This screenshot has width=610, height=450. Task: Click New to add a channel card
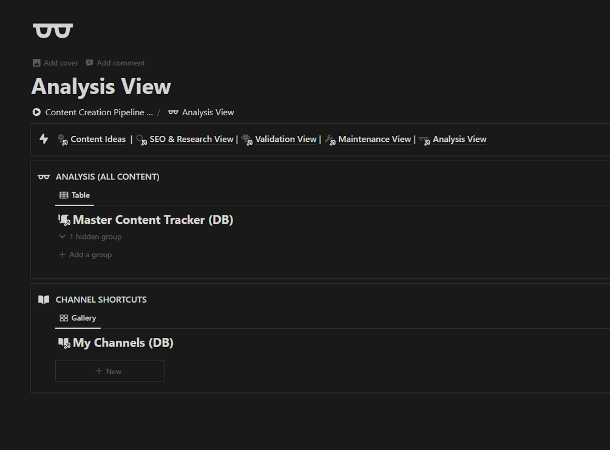(x=110, y=371)
